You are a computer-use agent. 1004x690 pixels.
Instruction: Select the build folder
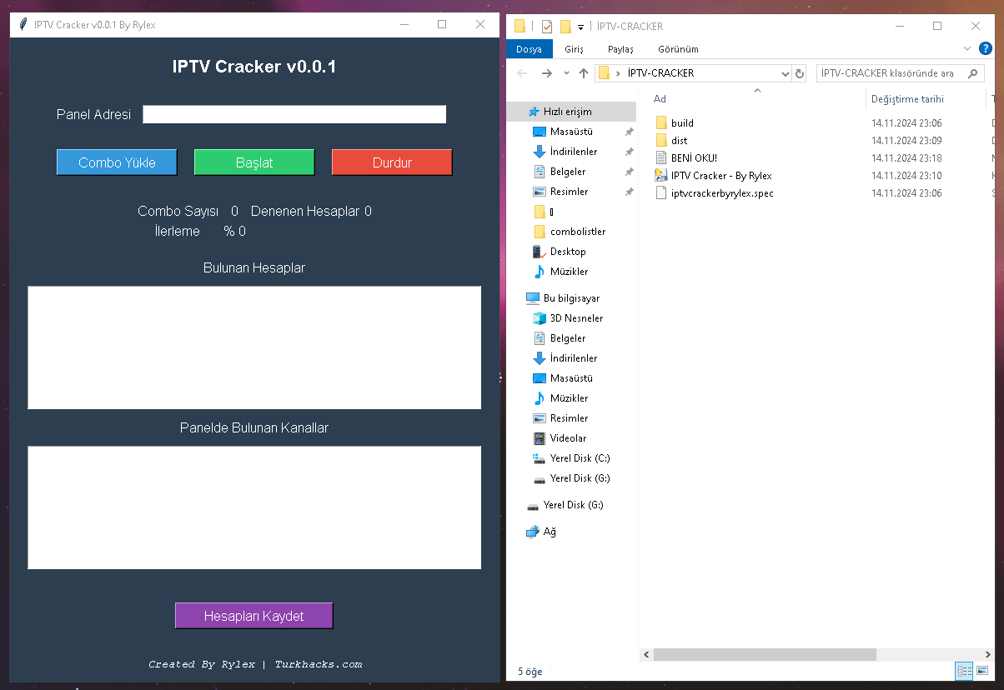pos(682,123)
